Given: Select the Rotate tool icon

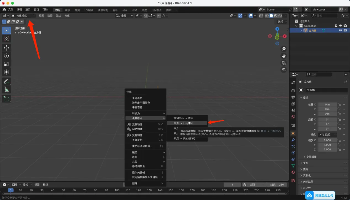Looking at the screenshot, I should (7, 56).
